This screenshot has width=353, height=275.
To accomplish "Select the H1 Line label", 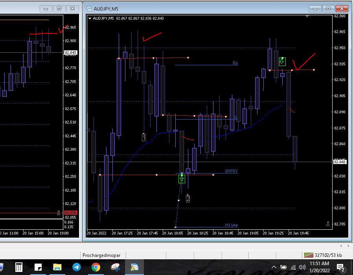I will tap(231, 225).
